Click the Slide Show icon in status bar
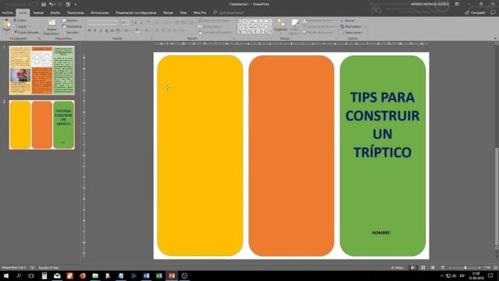 pos(443,267)
